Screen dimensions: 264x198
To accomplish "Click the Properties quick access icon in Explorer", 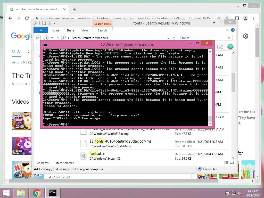I will [44, 23].
